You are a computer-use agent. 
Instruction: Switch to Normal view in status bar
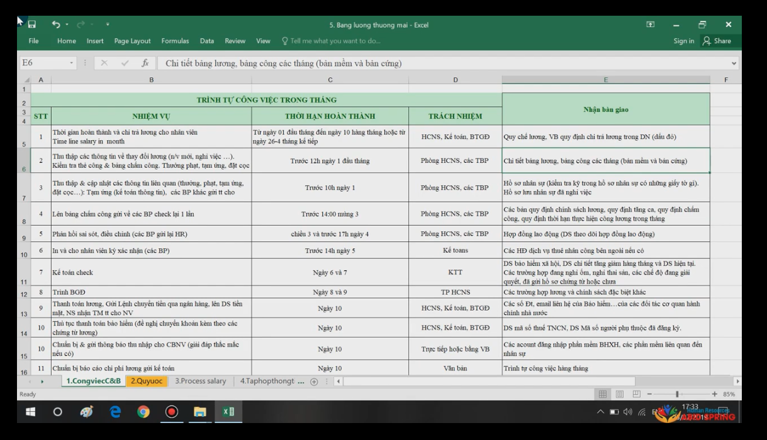click(602, 394)
